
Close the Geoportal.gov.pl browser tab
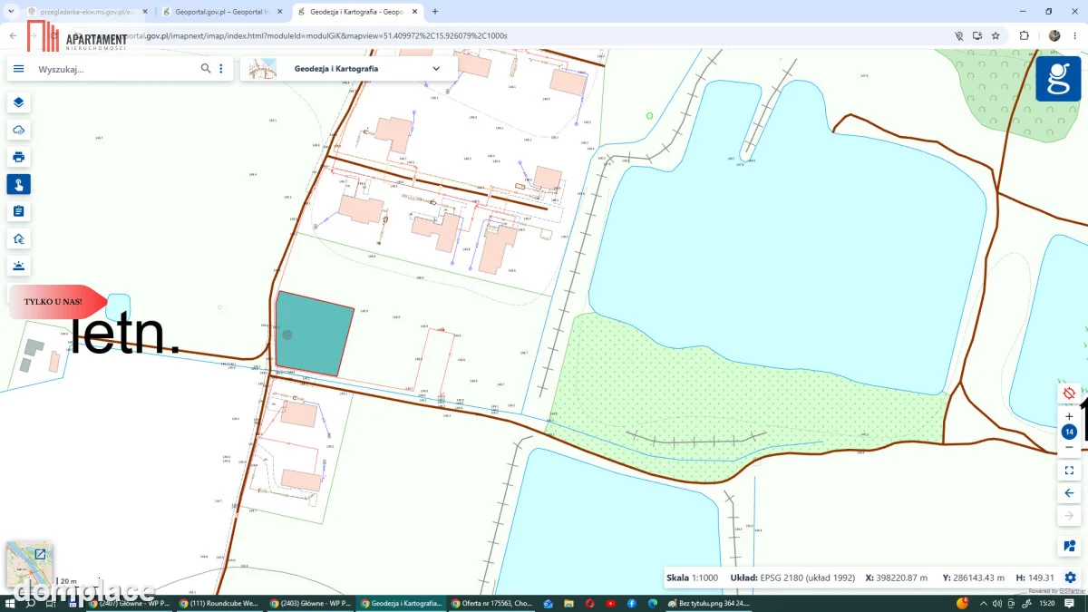pyautogui.click(x=280, y=12)
